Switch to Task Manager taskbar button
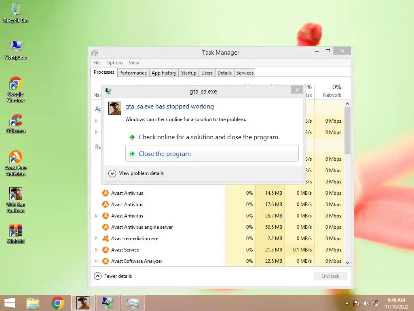The image size is (414, 311). [x=133, y=303]
